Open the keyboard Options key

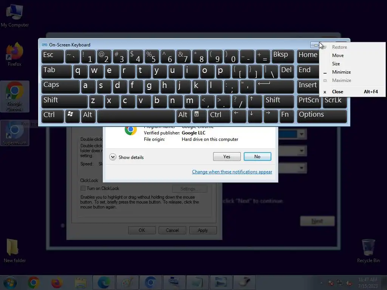pyautogui.click(x=322, y=116)
